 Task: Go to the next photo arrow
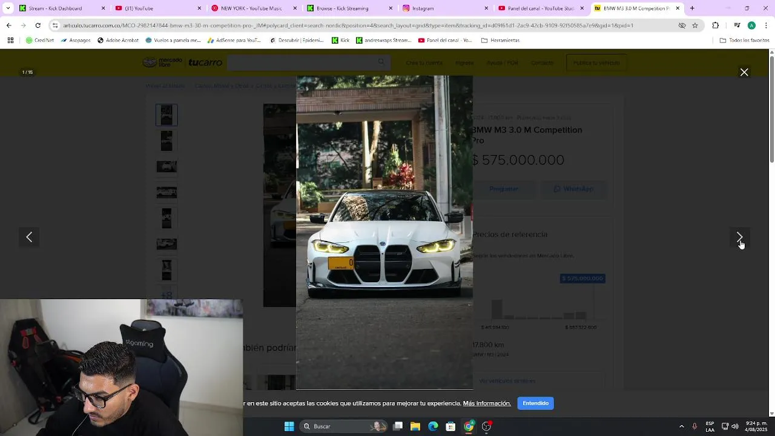click(x=739, y=237)
